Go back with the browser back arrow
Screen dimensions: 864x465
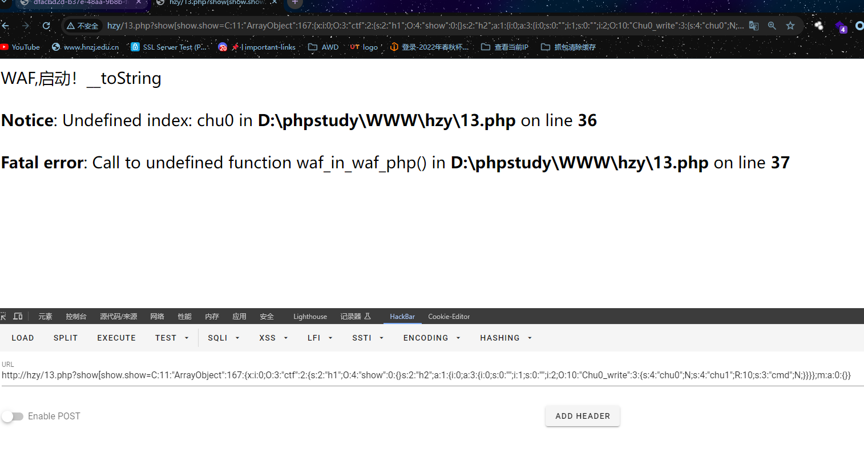5,26
